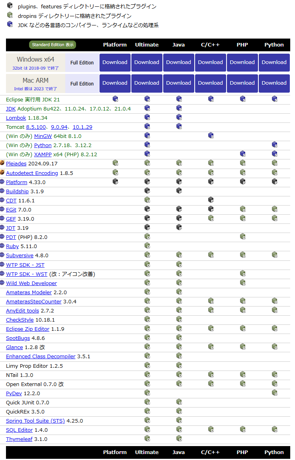Download Mac ARM Ultimate Full Edition
This screenshot has height=460, width=295.
coord(147,83)
